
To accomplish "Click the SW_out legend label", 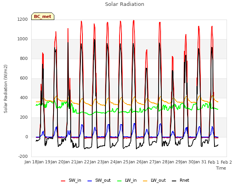I will (x=103, y=180).
